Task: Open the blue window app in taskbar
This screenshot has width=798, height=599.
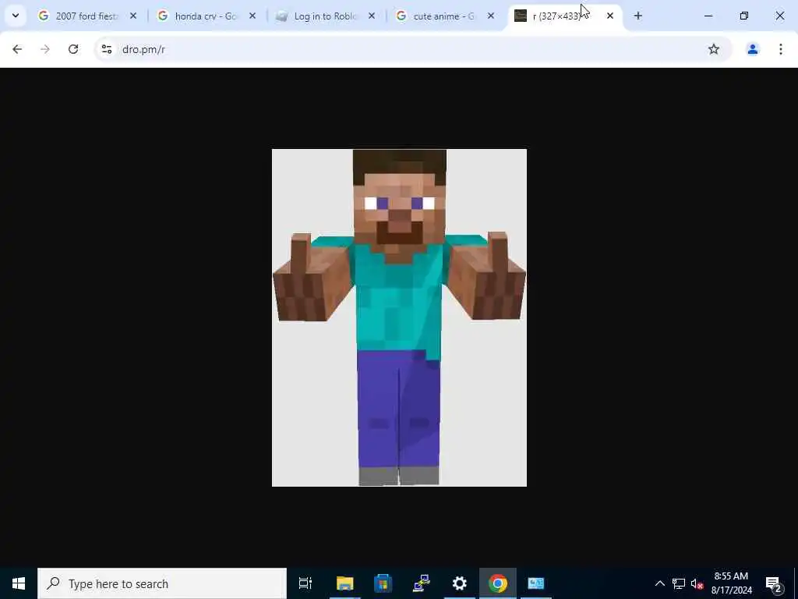Action: (536, 583)
